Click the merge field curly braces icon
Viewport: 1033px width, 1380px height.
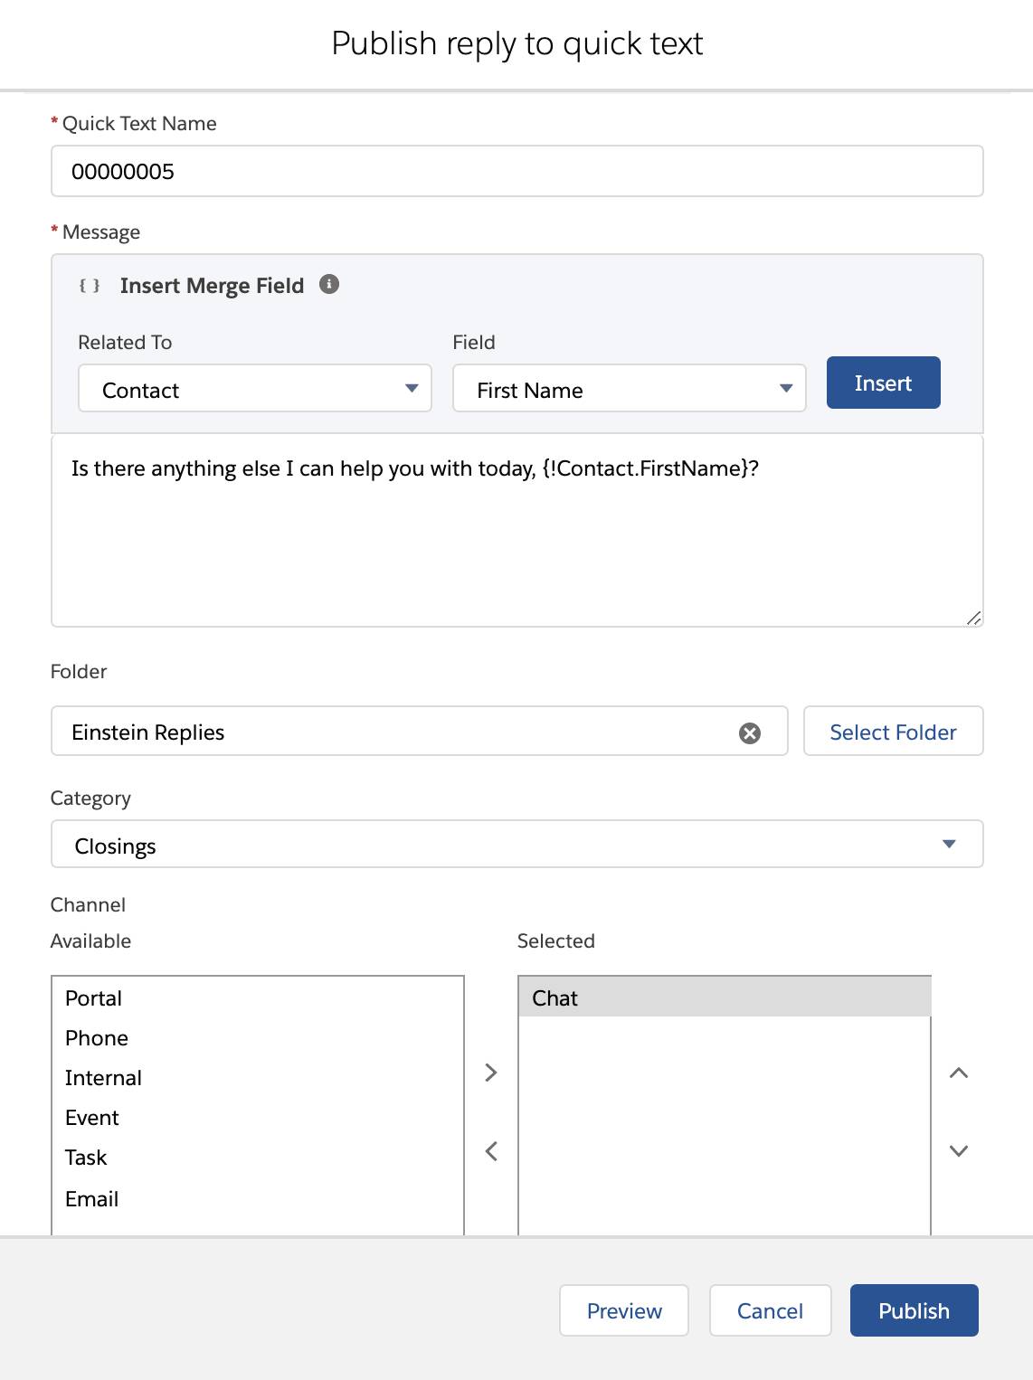[90, 286]
